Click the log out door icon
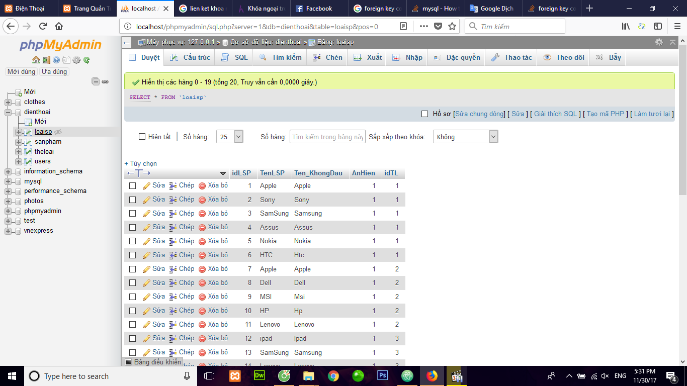 pyautogui.click(x=46, y=60)
